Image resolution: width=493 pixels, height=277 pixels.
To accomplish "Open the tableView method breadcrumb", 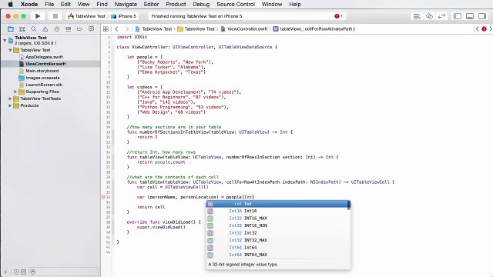I will pos(314,29).
